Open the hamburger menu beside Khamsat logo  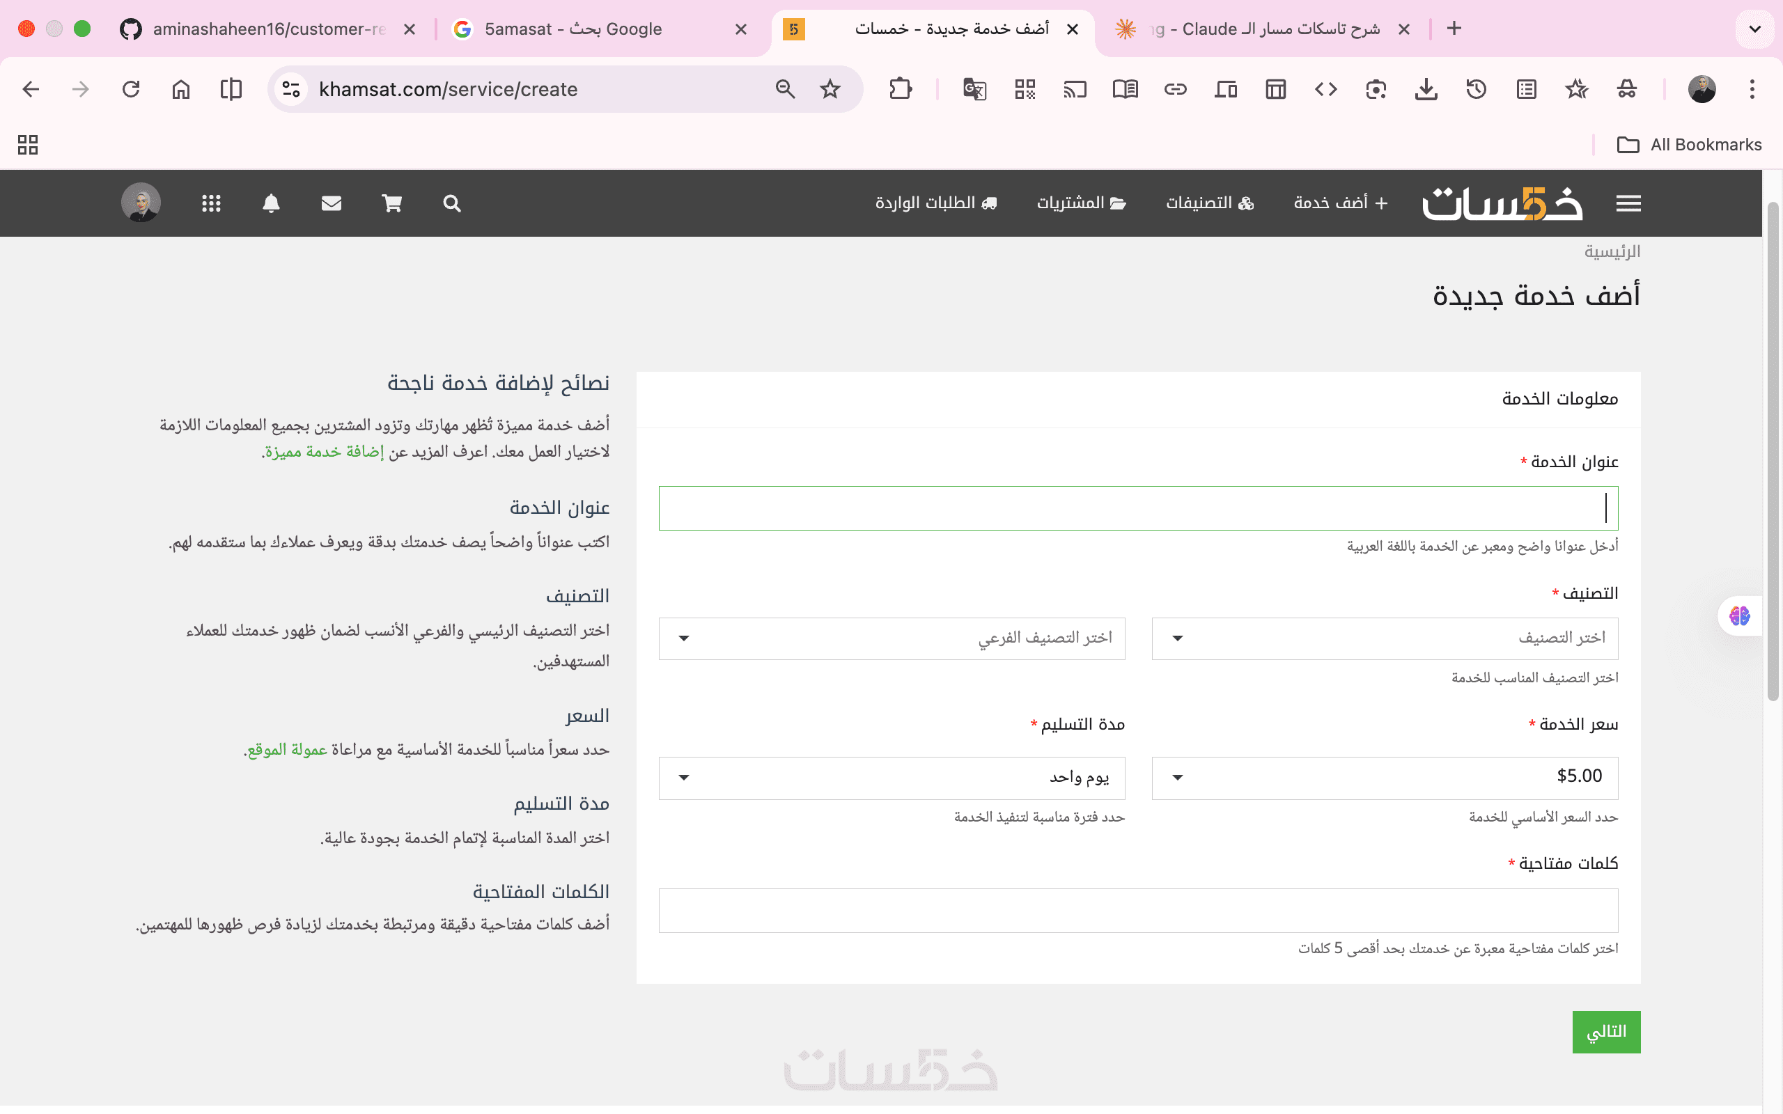[x=1628, y=203]
